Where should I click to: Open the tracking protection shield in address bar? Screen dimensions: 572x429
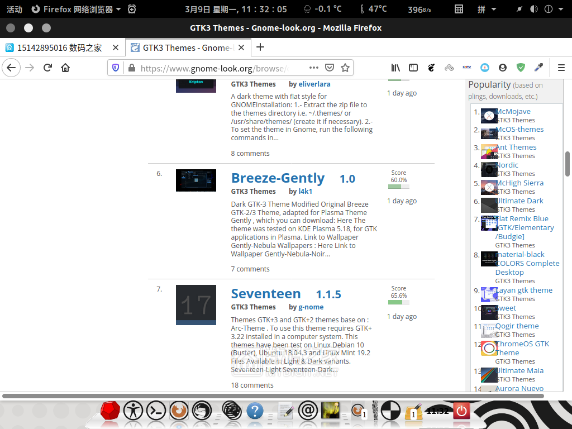coord(116,68)
